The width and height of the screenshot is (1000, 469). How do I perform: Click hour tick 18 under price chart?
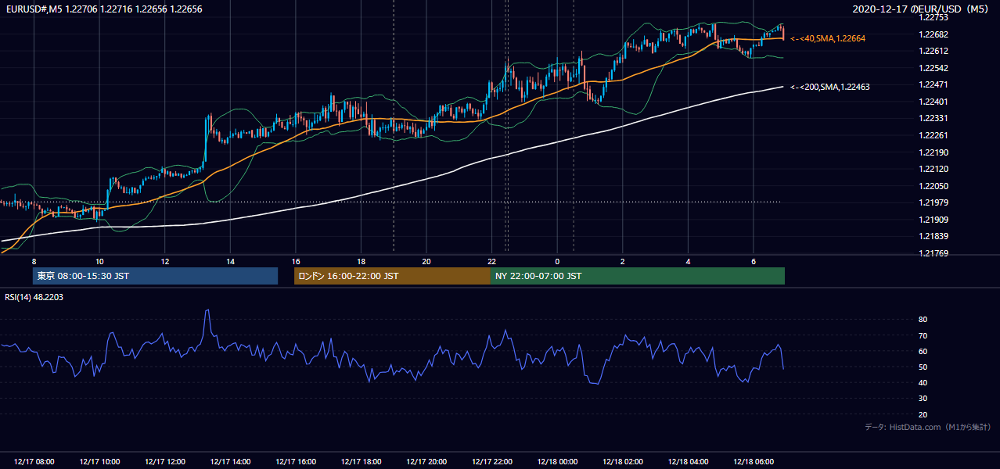pos(362,261)
